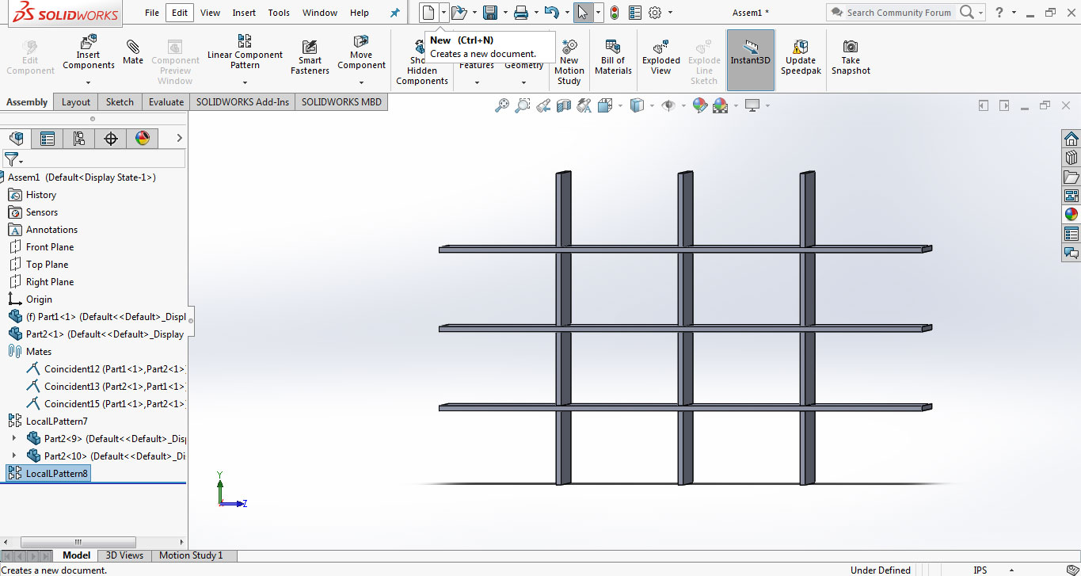
Task: Open ConfigurationManager tab icon
Action: point(79,139)
